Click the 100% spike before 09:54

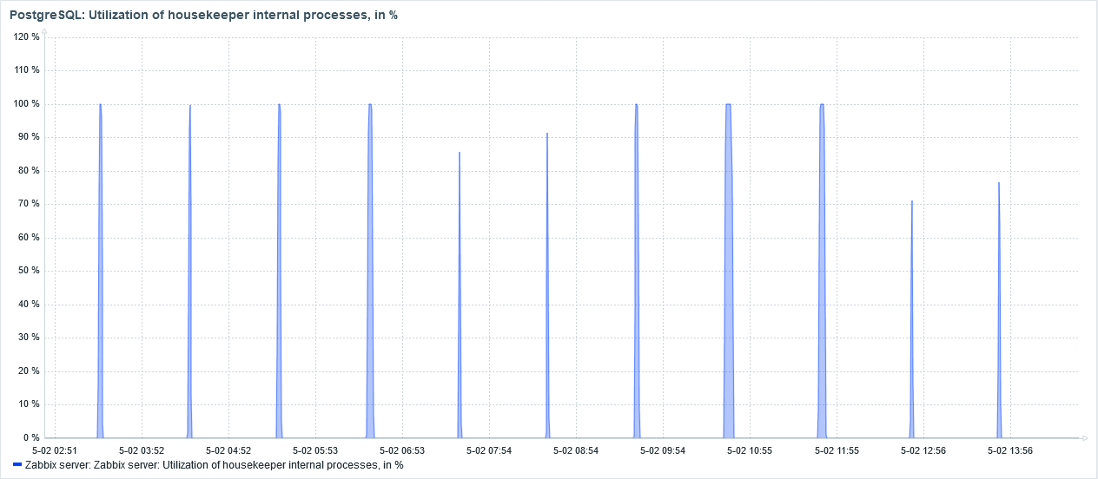point(637,271)
